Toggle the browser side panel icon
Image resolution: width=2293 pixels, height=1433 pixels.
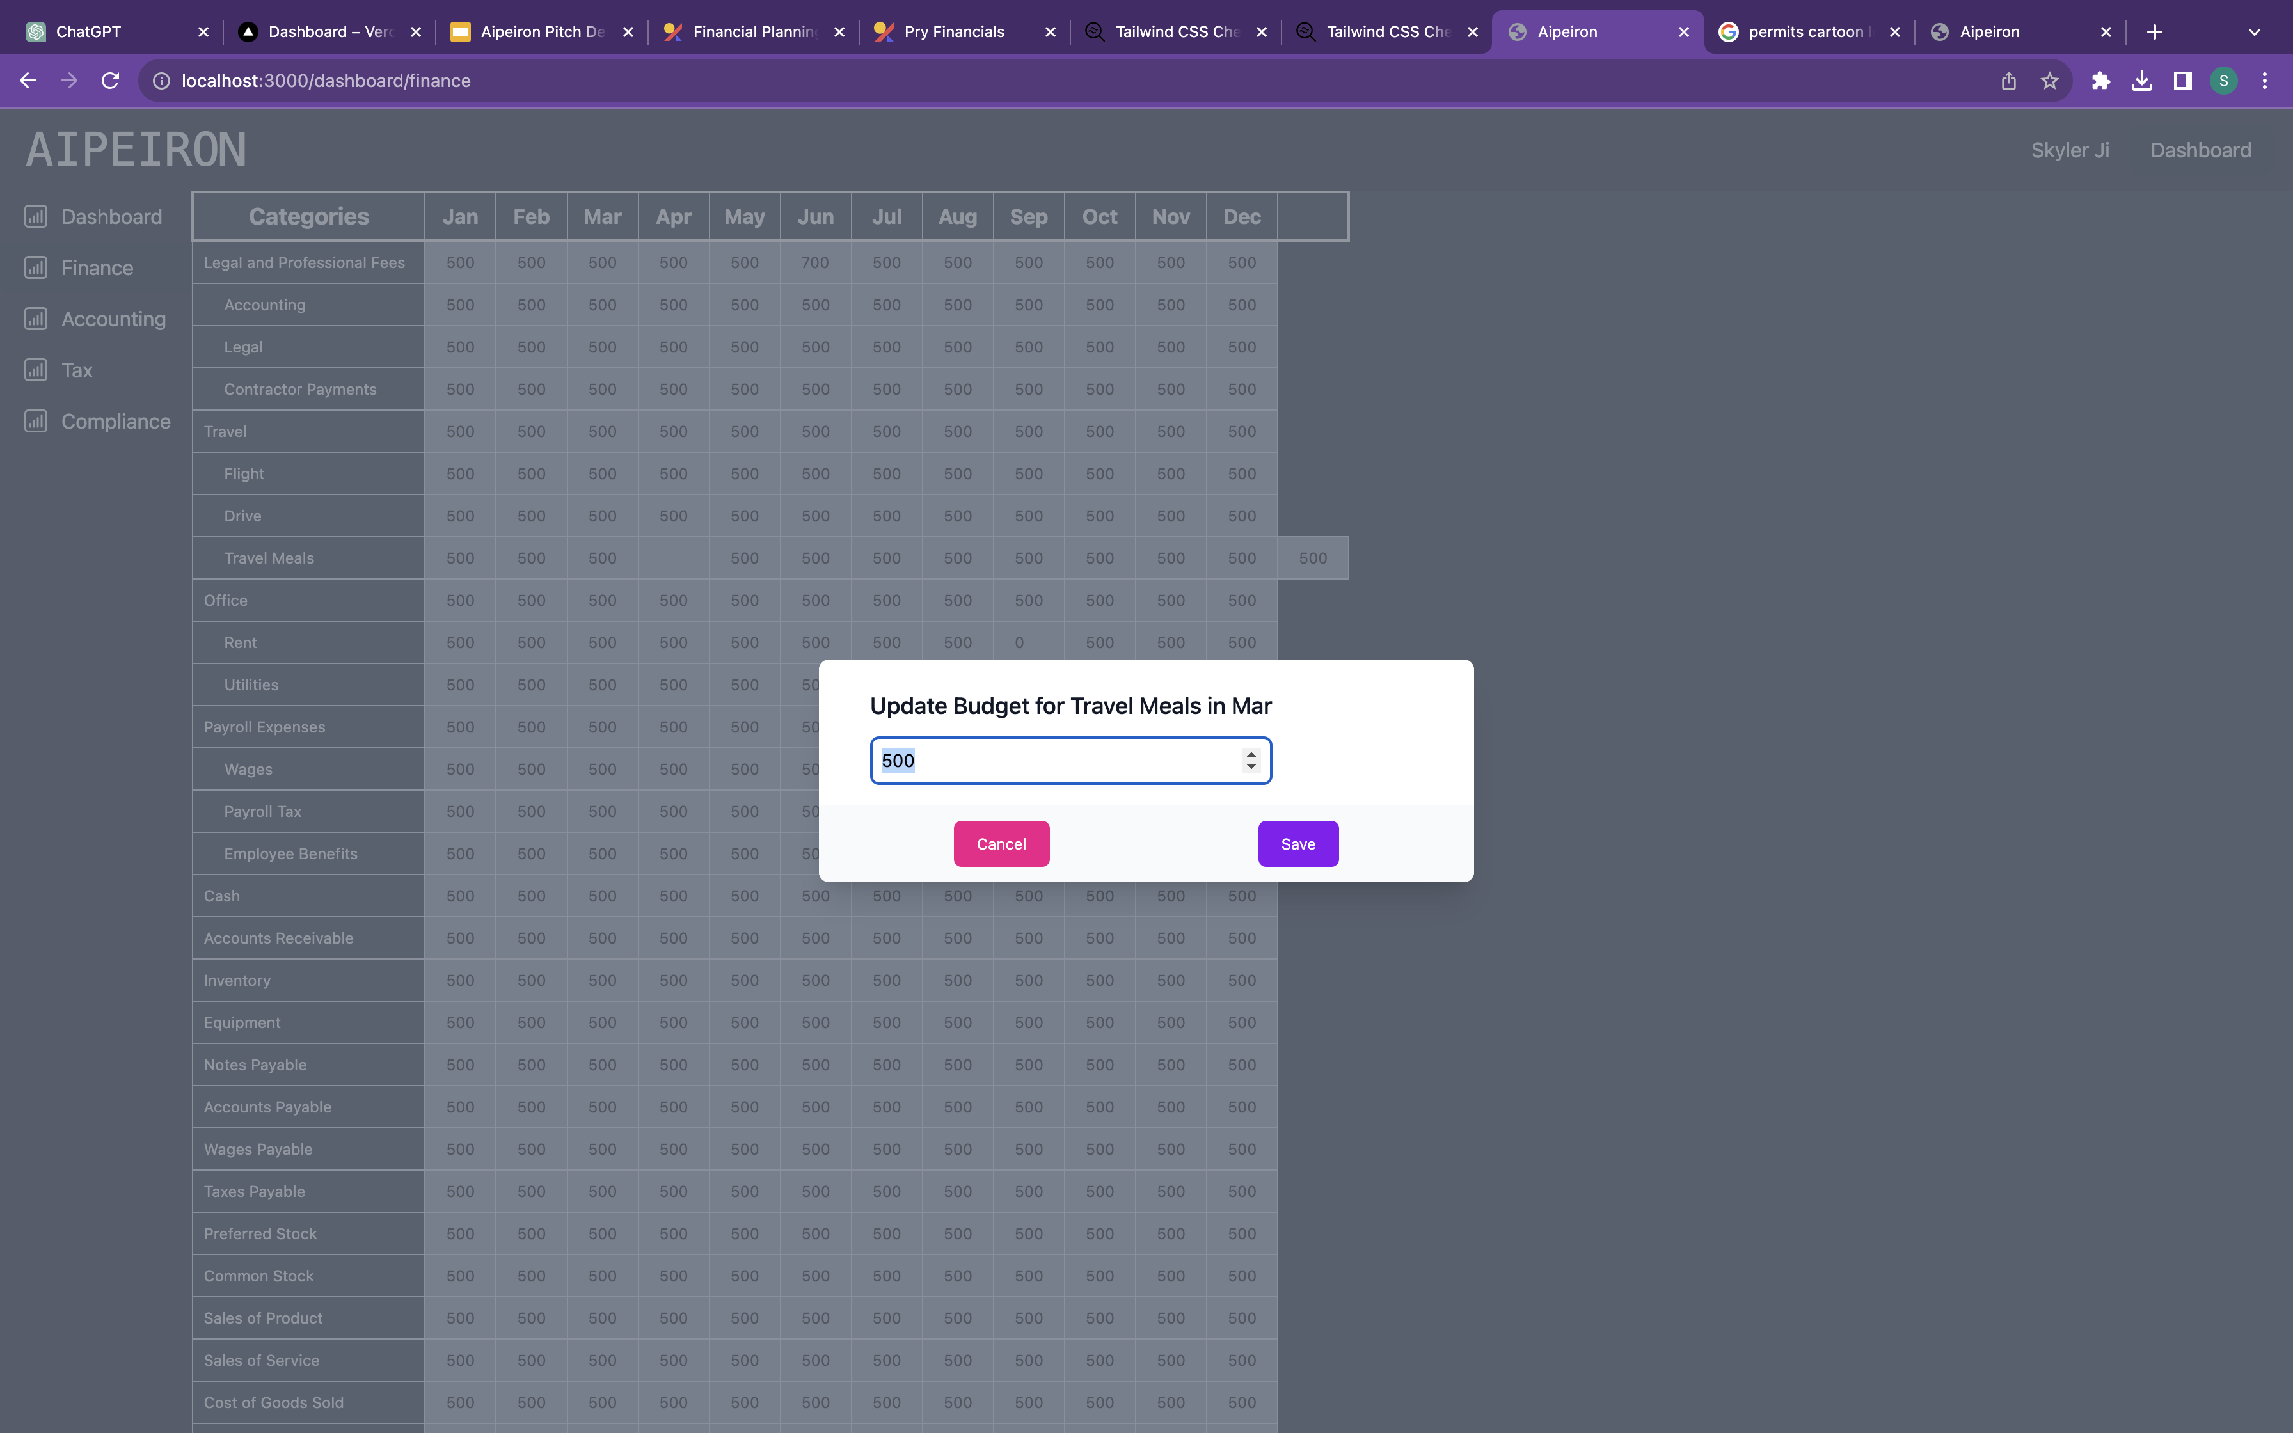2182,81
